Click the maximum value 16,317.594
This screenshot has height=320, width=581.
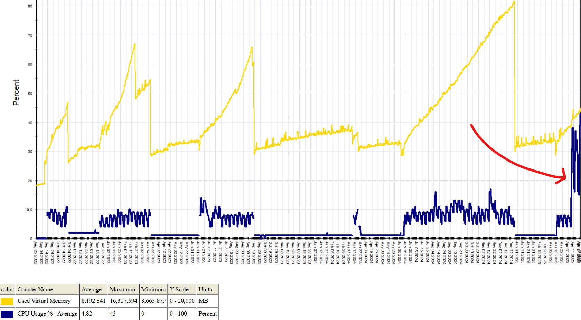click(x=123, y=301)
